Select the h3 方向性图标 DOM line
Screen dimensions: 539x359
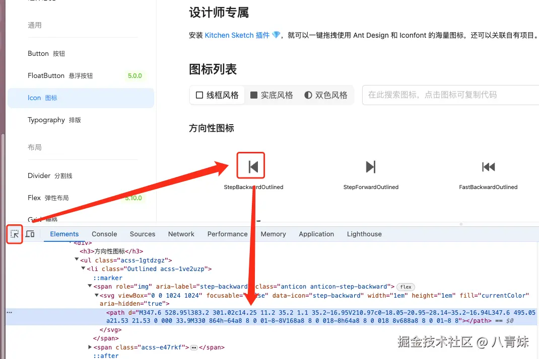pyautogui.click(x=111, y=251)
